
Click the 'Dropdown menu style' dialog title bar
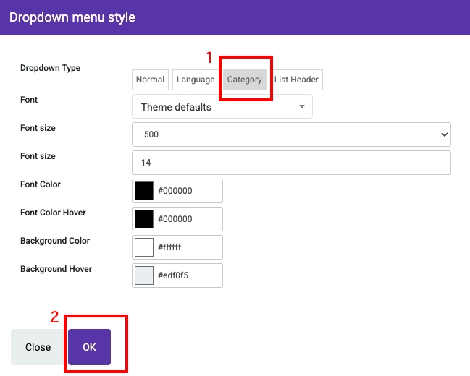(235, 17)
